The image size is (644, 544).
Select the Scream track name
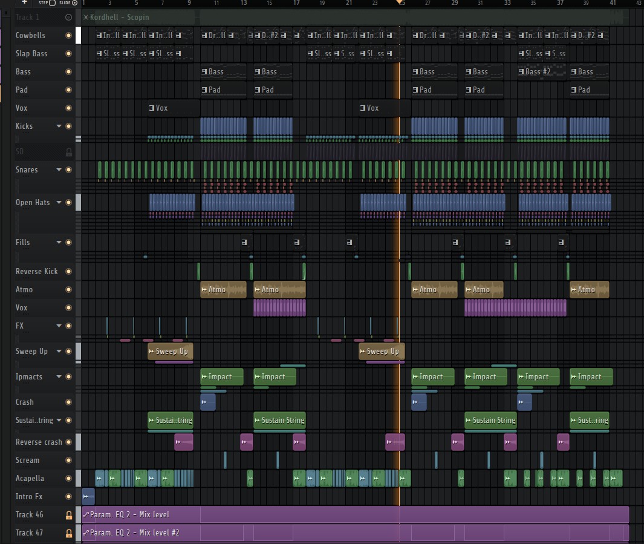click(28, 460)
